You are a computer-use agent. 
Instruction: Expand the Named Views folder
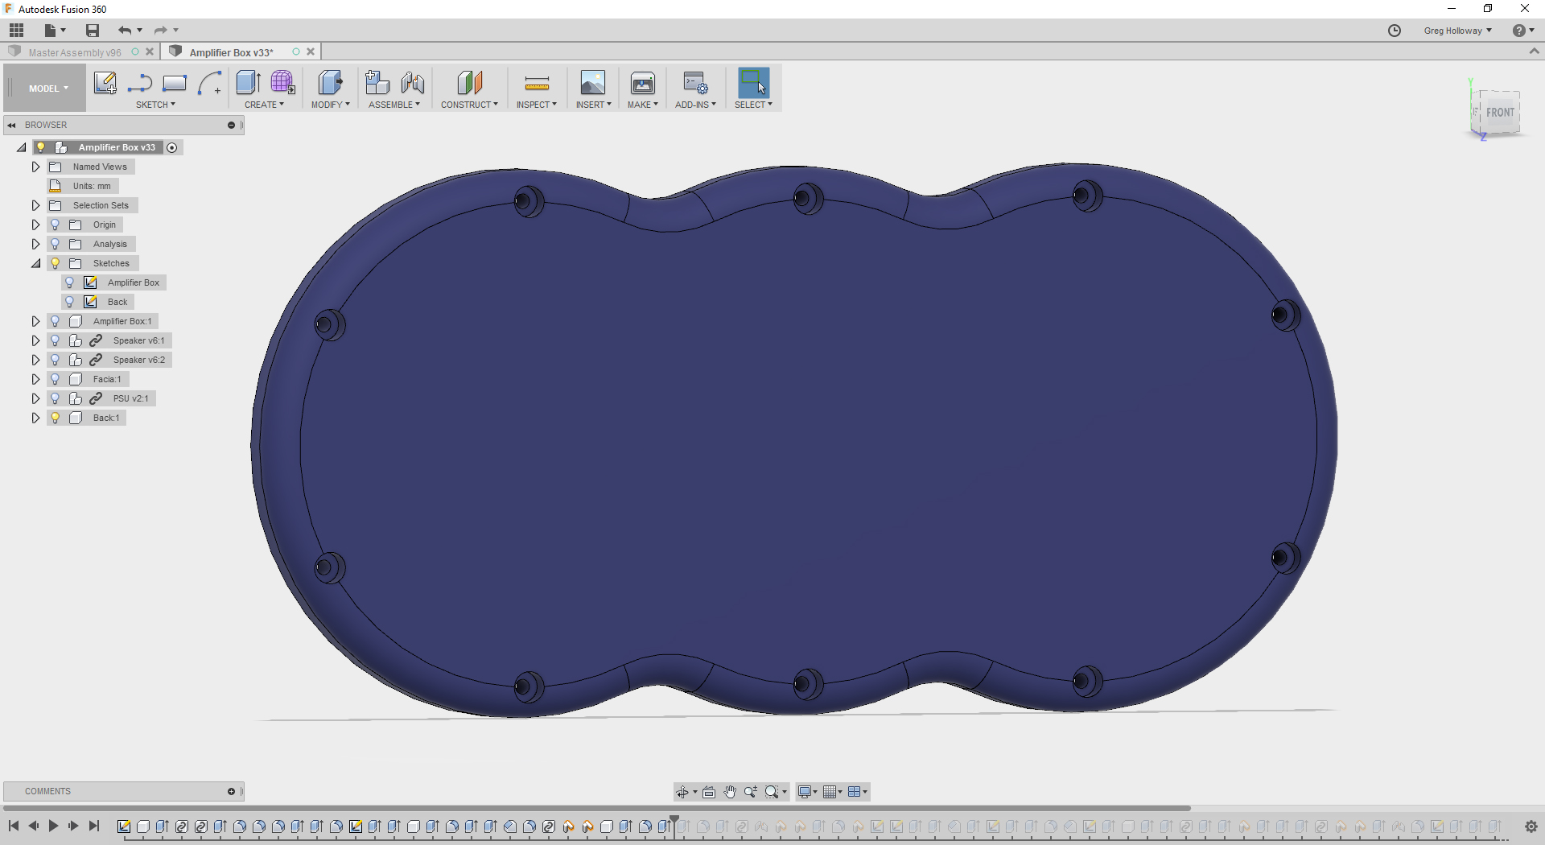[x=35, y=167]
